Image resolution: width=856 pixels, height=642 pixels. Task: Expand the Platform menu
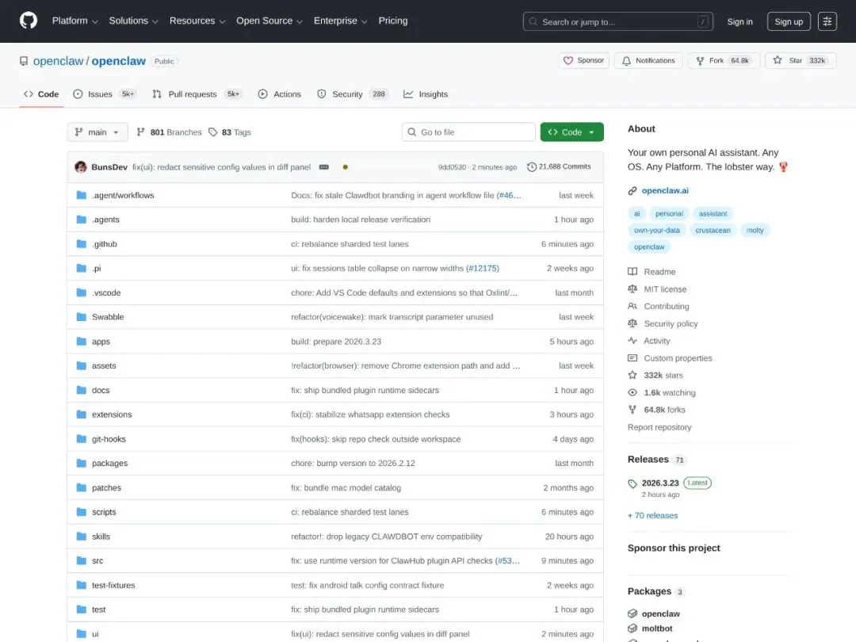point(75,21)
